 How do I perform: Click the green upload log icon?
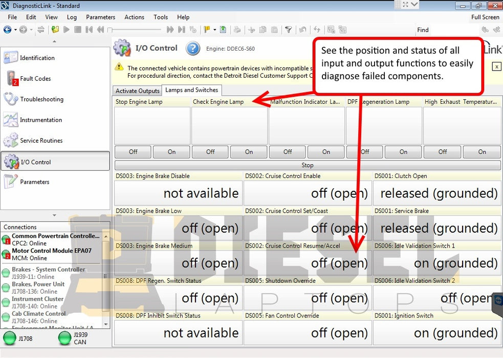click(223, 30)
